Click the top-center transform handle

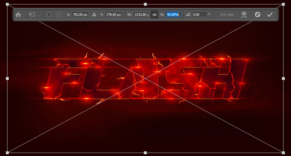click(145, 4)
